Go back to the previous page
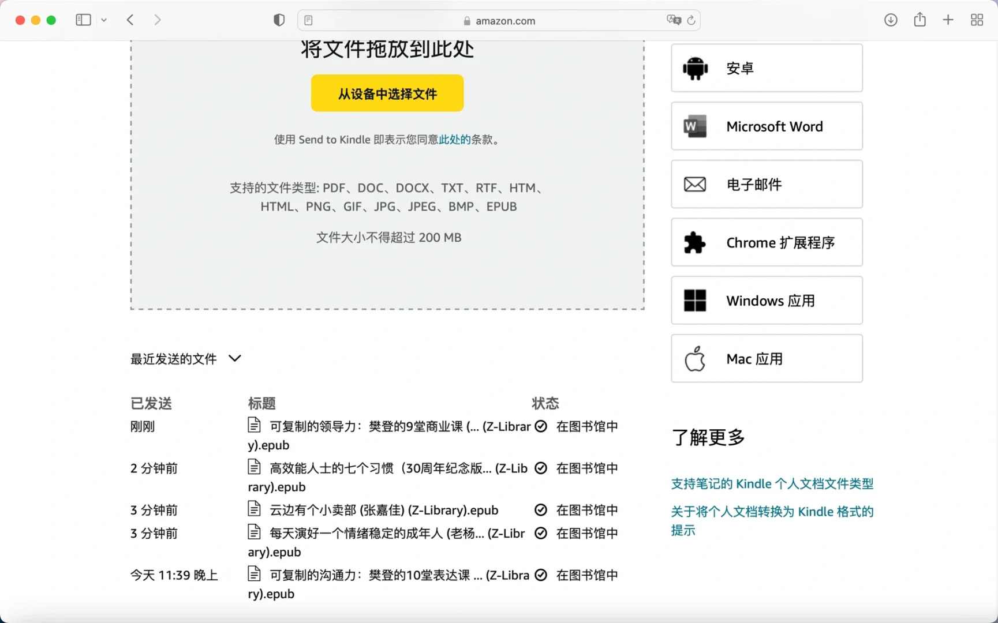The height and width of the screenshot is (623, 998). 130,20
